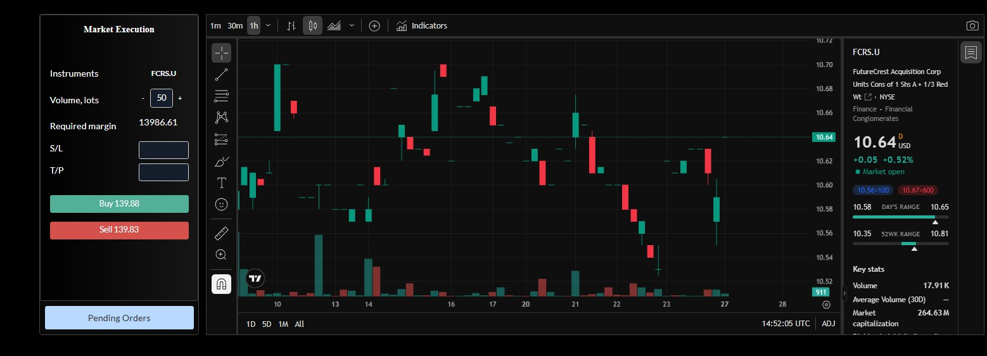Click the S/L input field
987x356 pixels.
pos(163,150)
